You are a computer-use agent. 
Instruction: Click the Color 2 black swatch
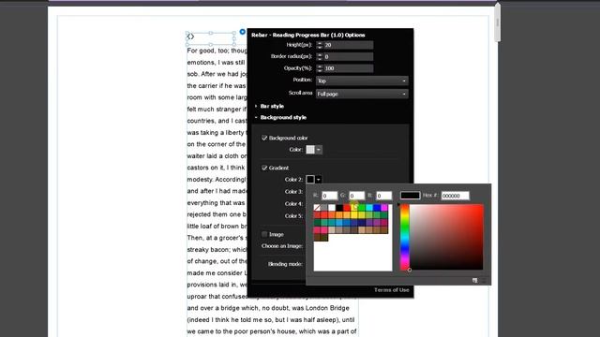click(x=310, y=179)
